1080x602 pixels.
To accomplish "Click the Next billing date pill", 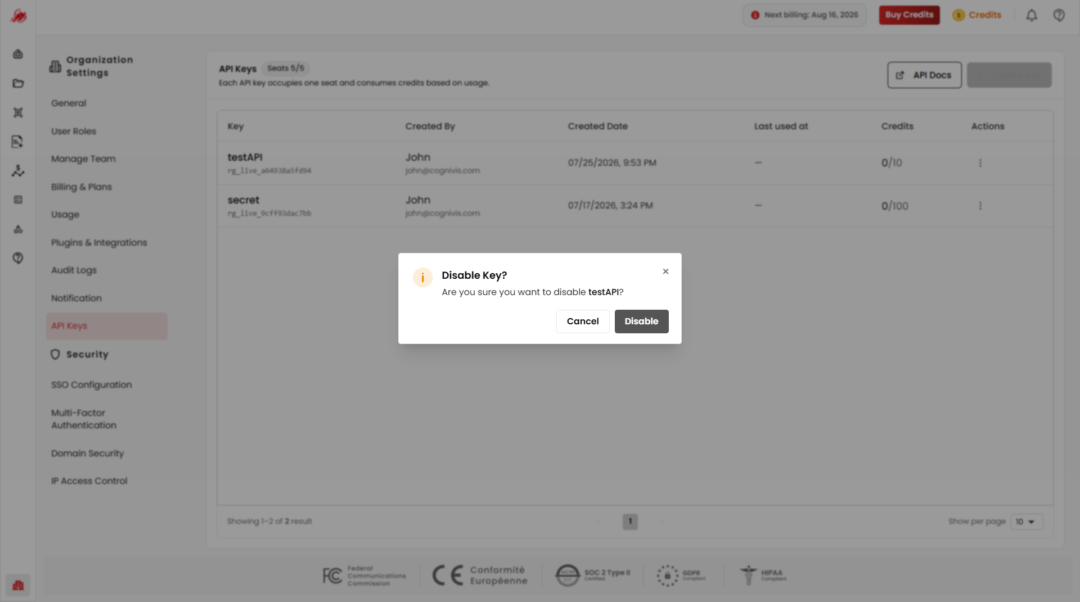I will point(804,15).
